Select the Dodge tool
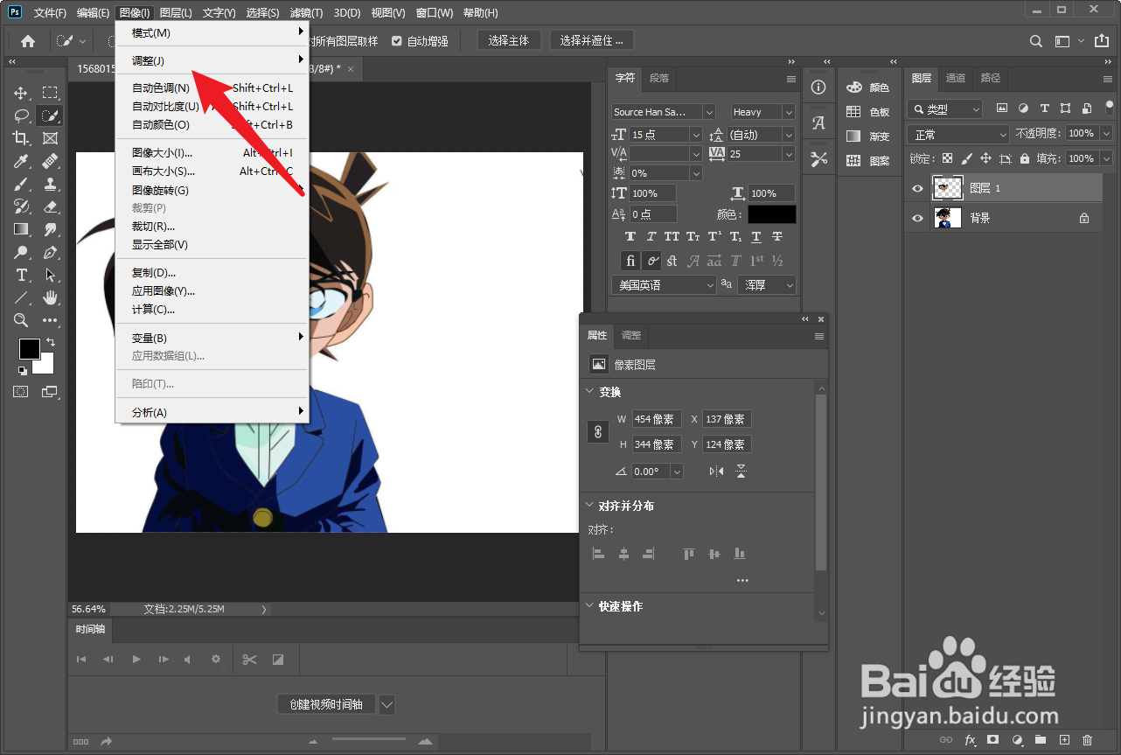 click(x=21, y=252)
